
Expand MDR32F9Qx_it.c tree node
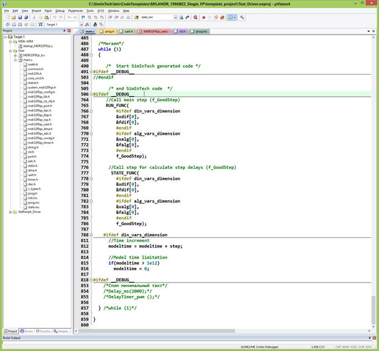pos(15,55)
